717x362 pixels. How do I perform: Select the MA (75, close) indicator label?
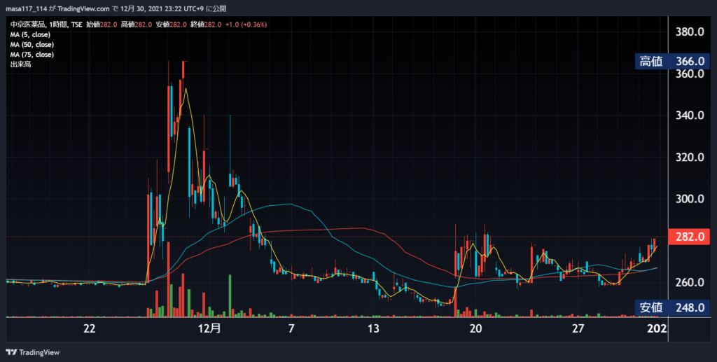tap(32, 55)
